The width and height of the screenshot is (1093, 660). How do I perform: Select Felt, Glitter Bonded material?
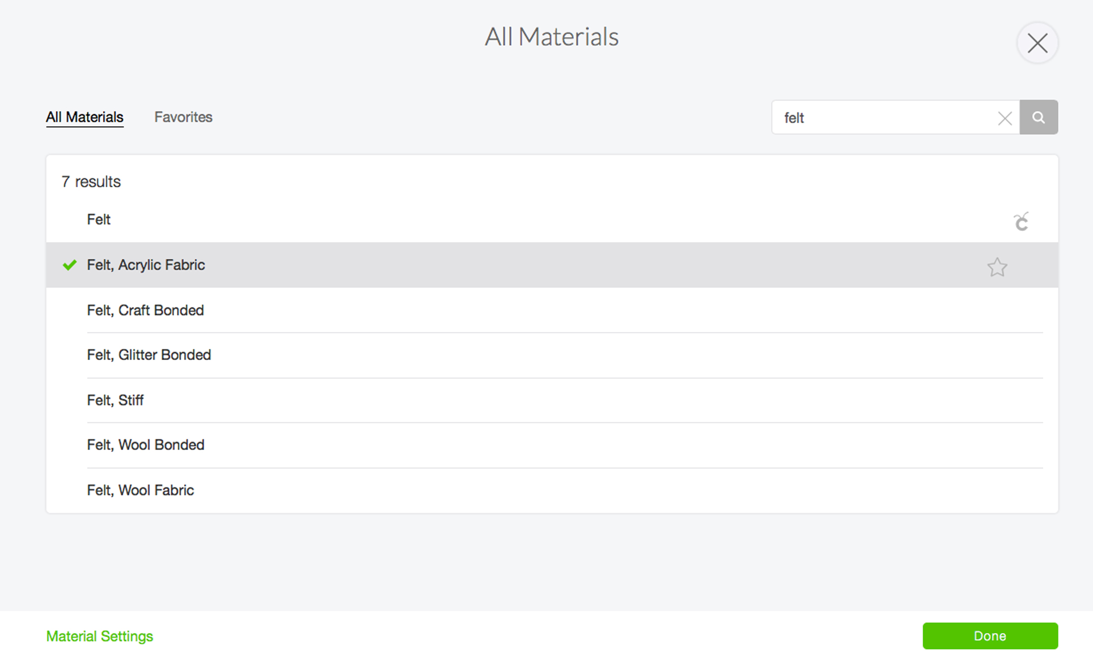(x=552, y=355)
